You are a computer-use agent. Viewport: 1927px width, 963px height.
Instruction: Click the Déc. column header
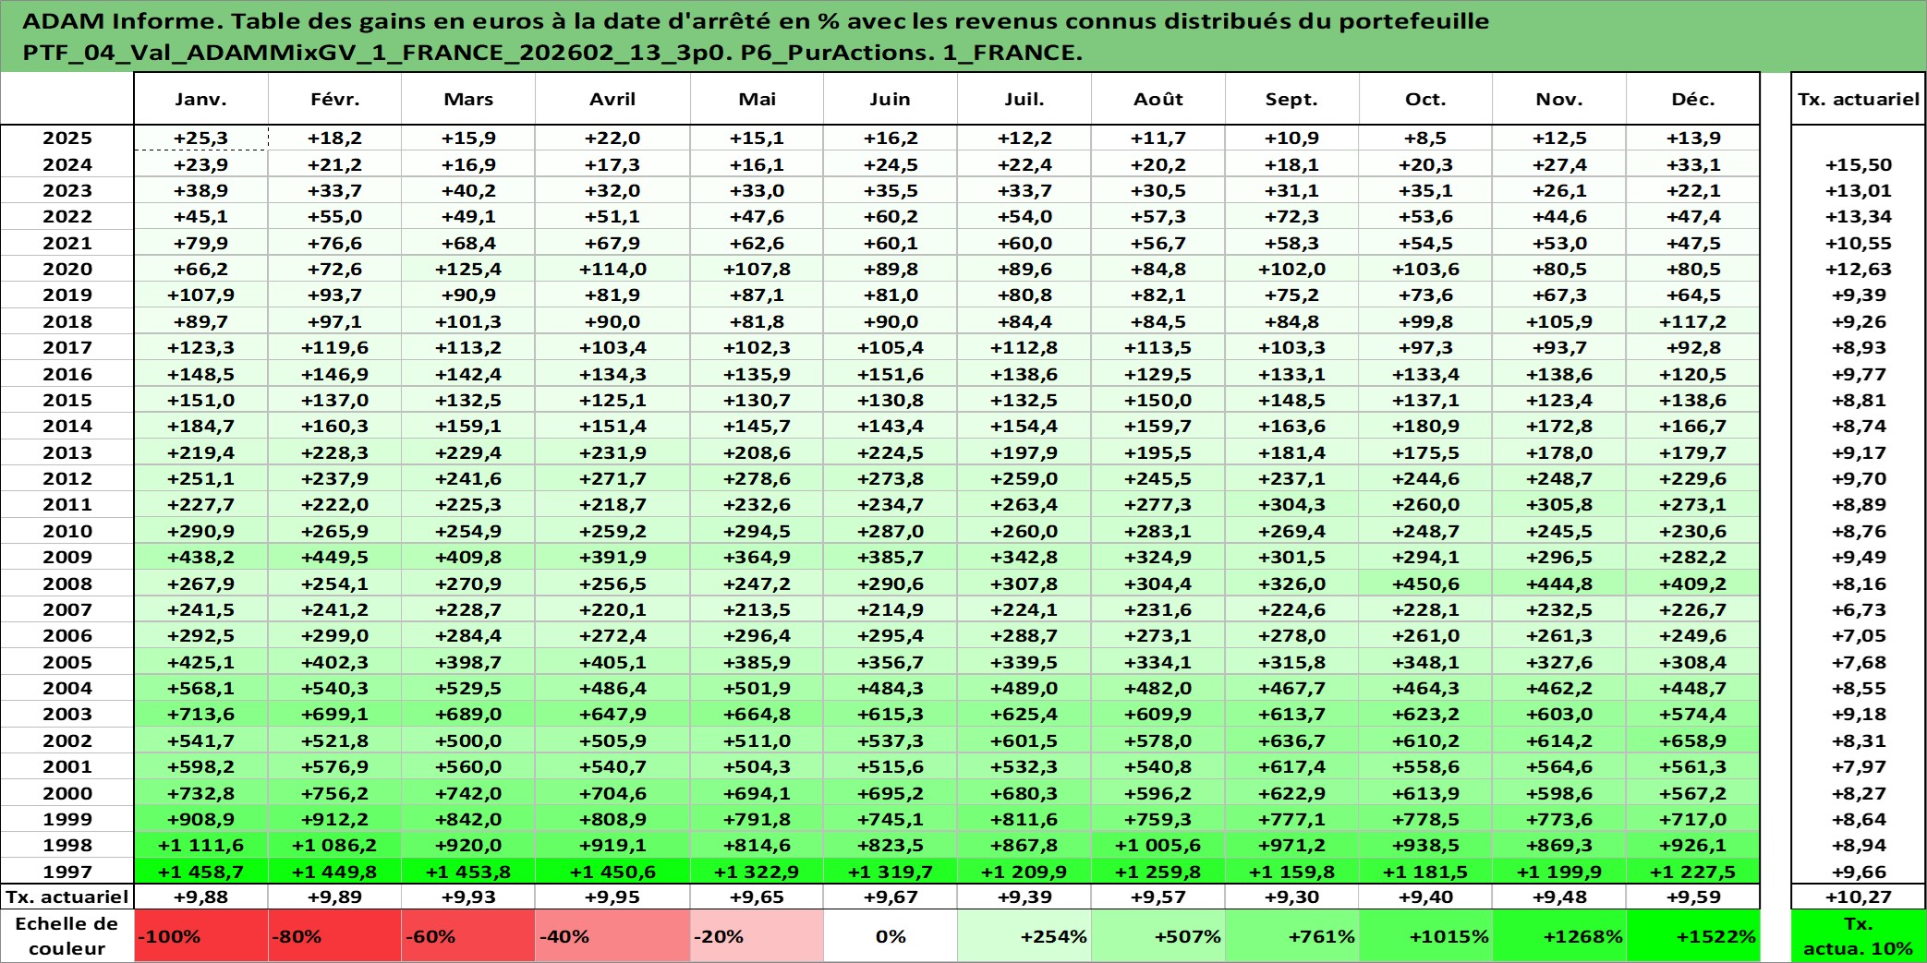1692,99
